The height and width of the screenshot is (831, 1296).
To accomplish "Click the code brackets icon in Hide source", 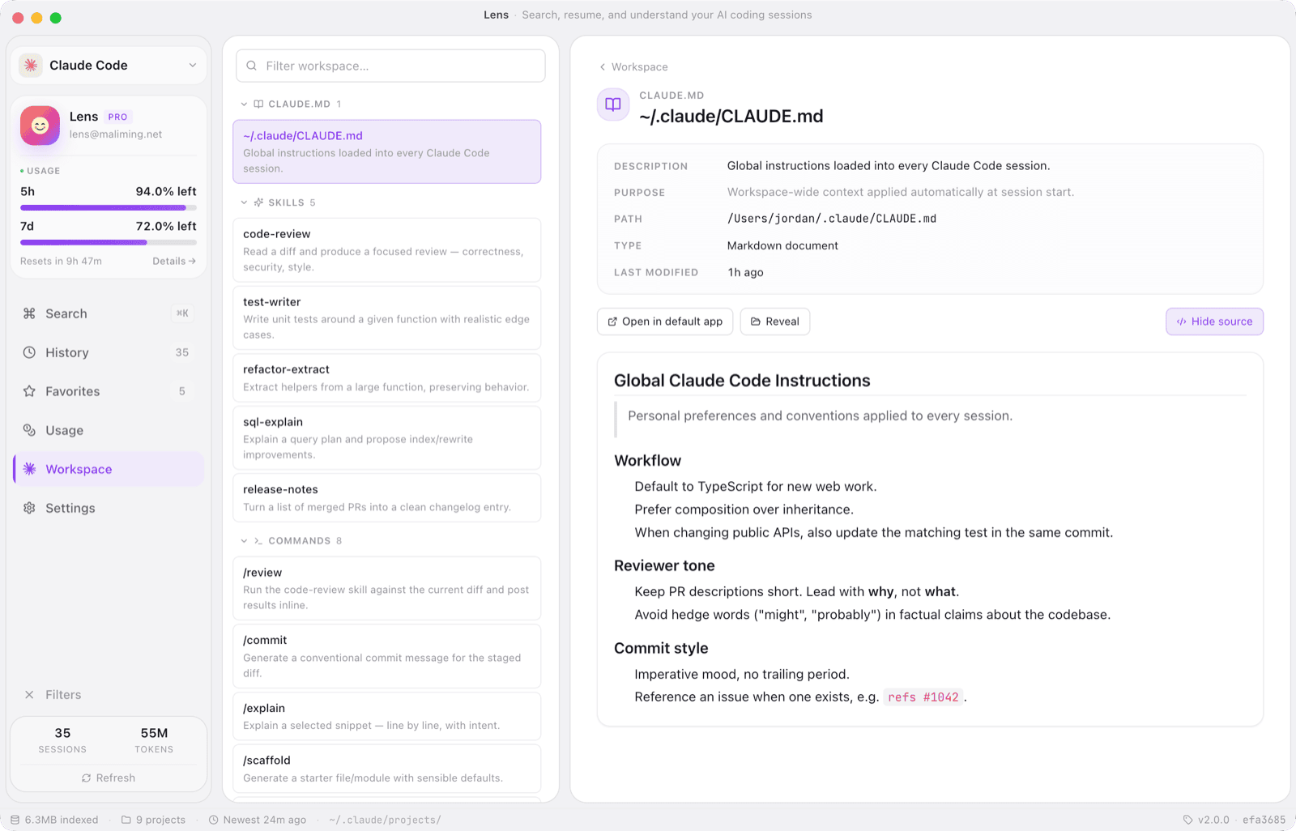I will click(x=1181, y=322).
